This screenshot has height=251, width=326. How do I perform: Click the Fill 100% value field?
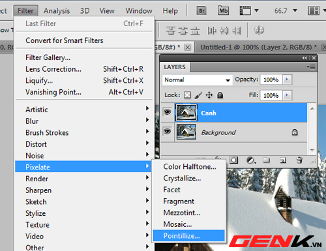click(x=271, y=95)
